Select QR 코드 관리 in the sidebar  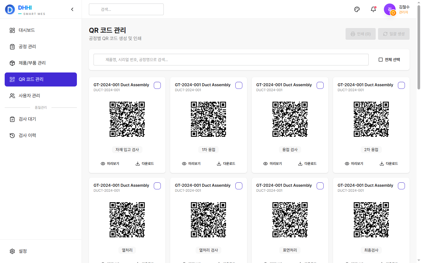(x=41, y=79)
